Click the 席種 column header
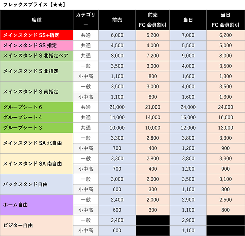 (37, 20)
